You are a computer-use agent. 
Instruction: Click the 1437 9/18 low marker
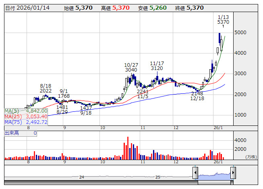(x=86, y=111)
